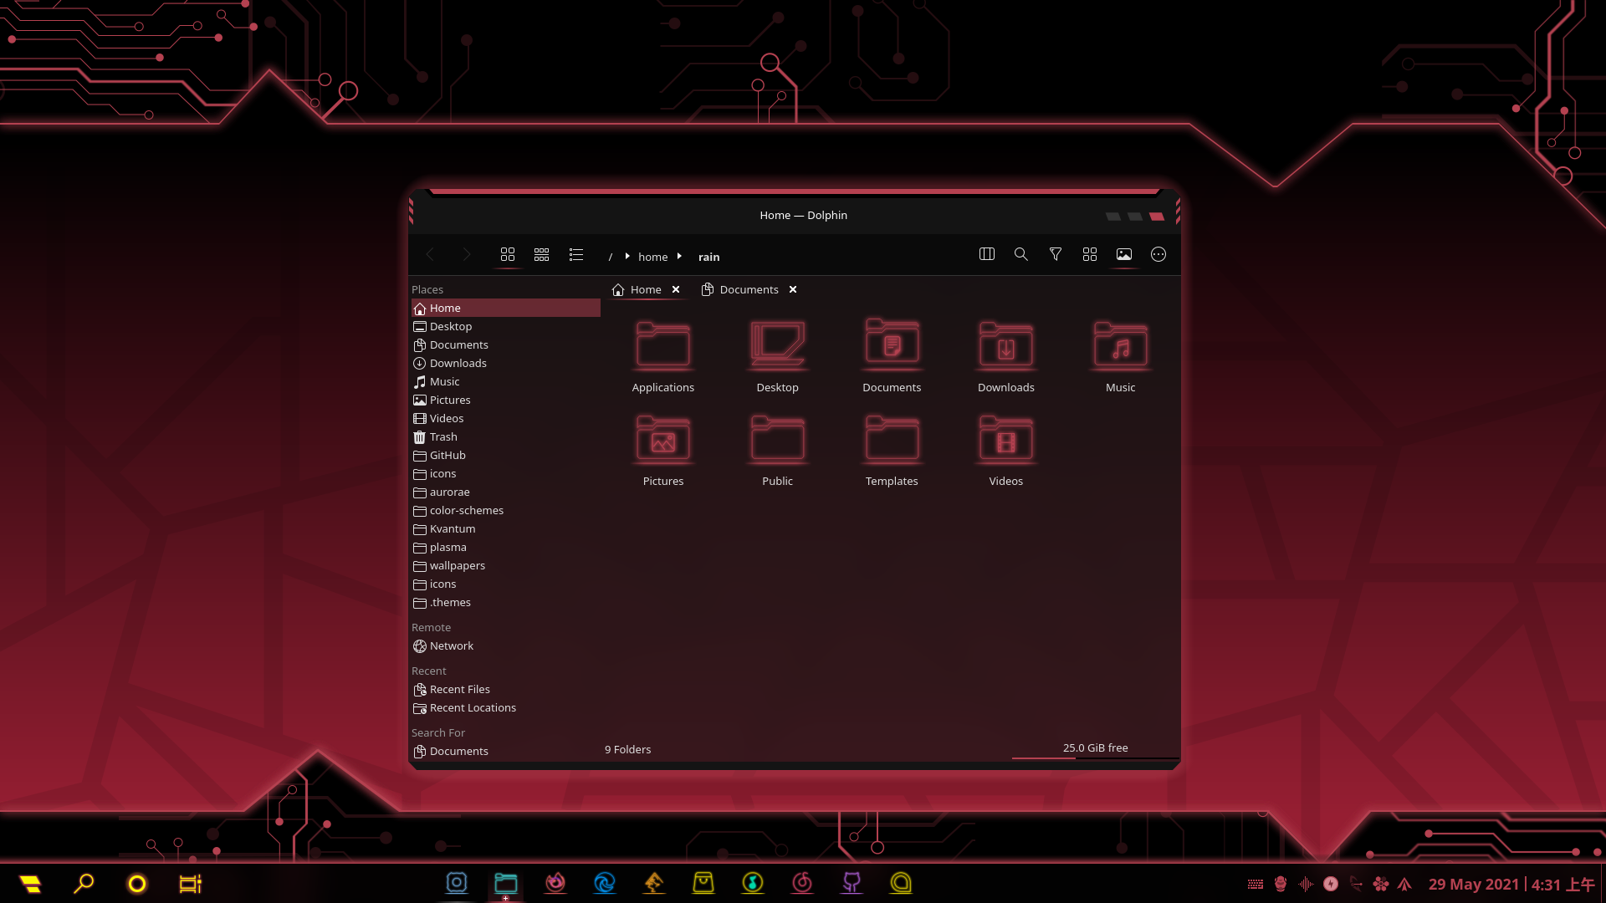Viewport: 1606px width, 903px height.
Task: Open Recent Locations entry
Action: tap(506, 707)
